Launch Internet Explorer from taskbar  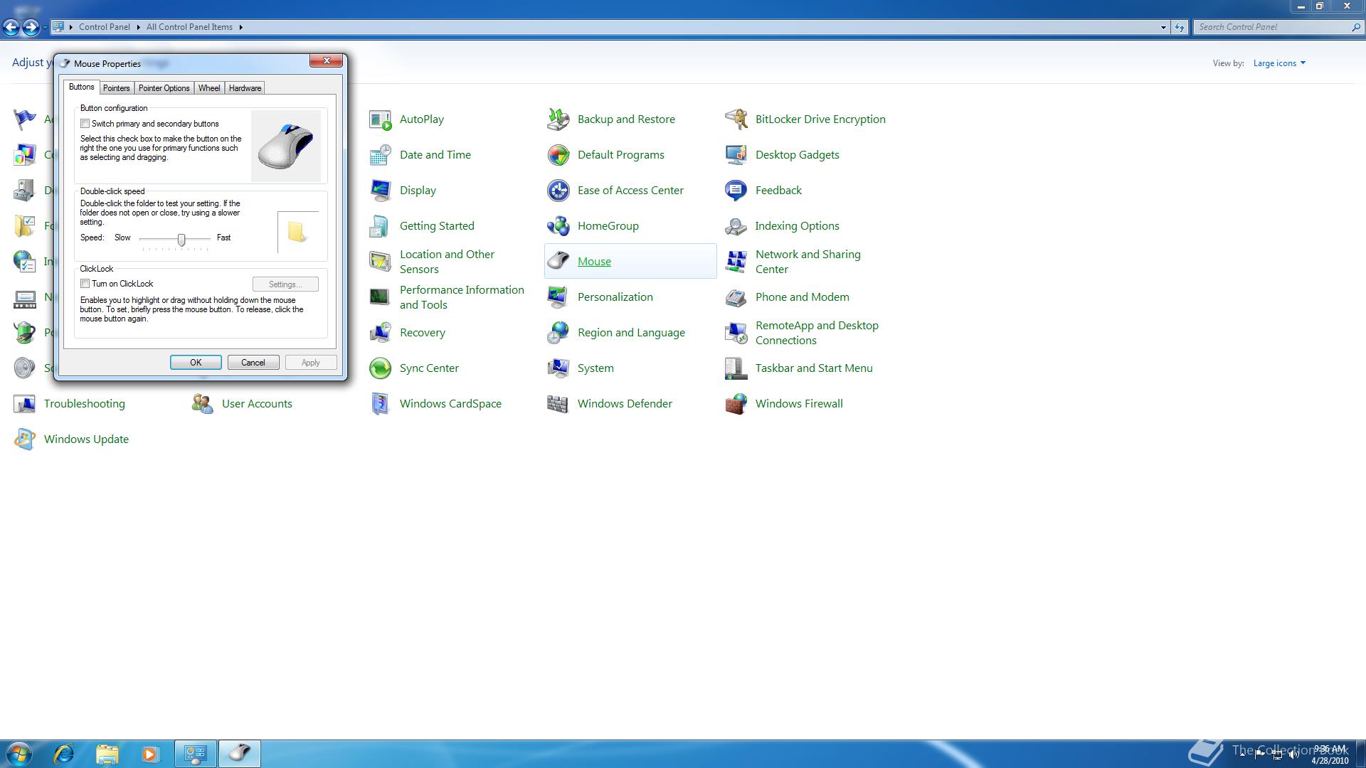pos(64,754)
